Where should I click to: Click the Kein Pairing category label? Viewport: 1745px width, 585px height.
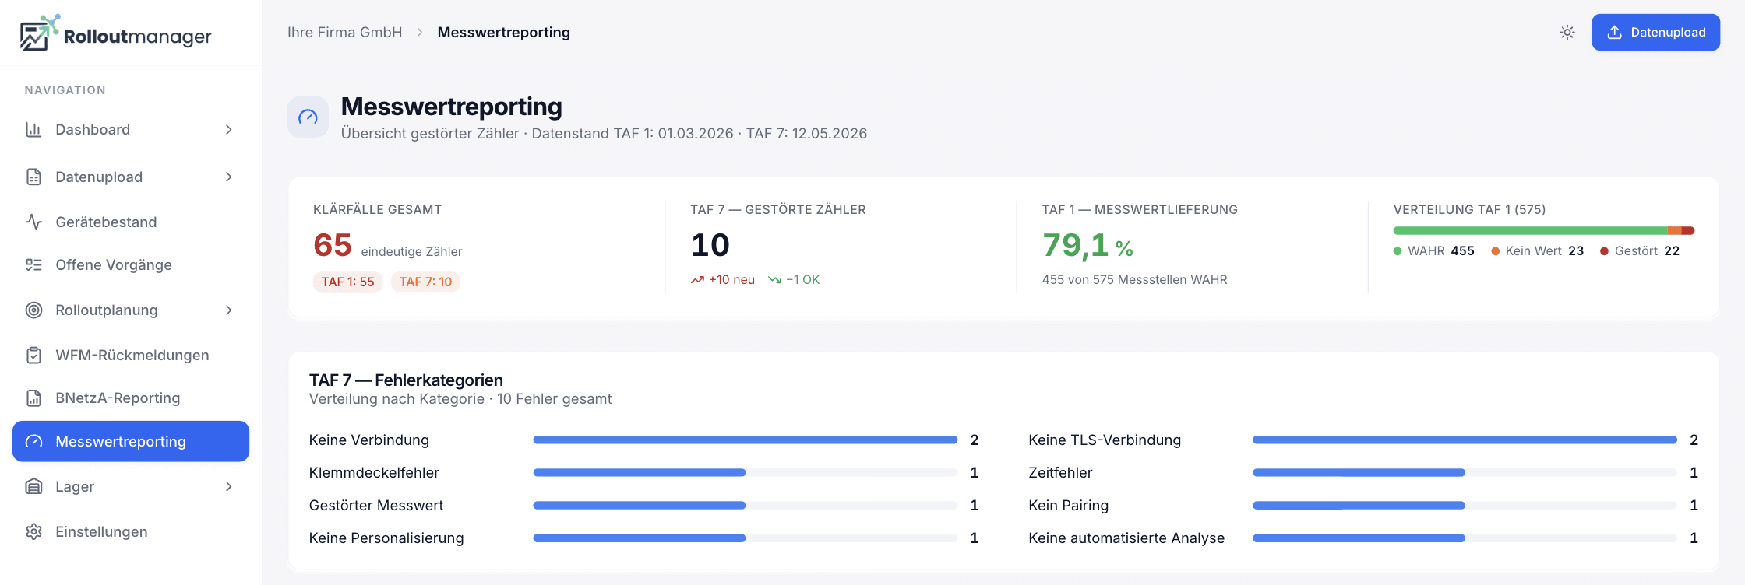(1068, 506)
